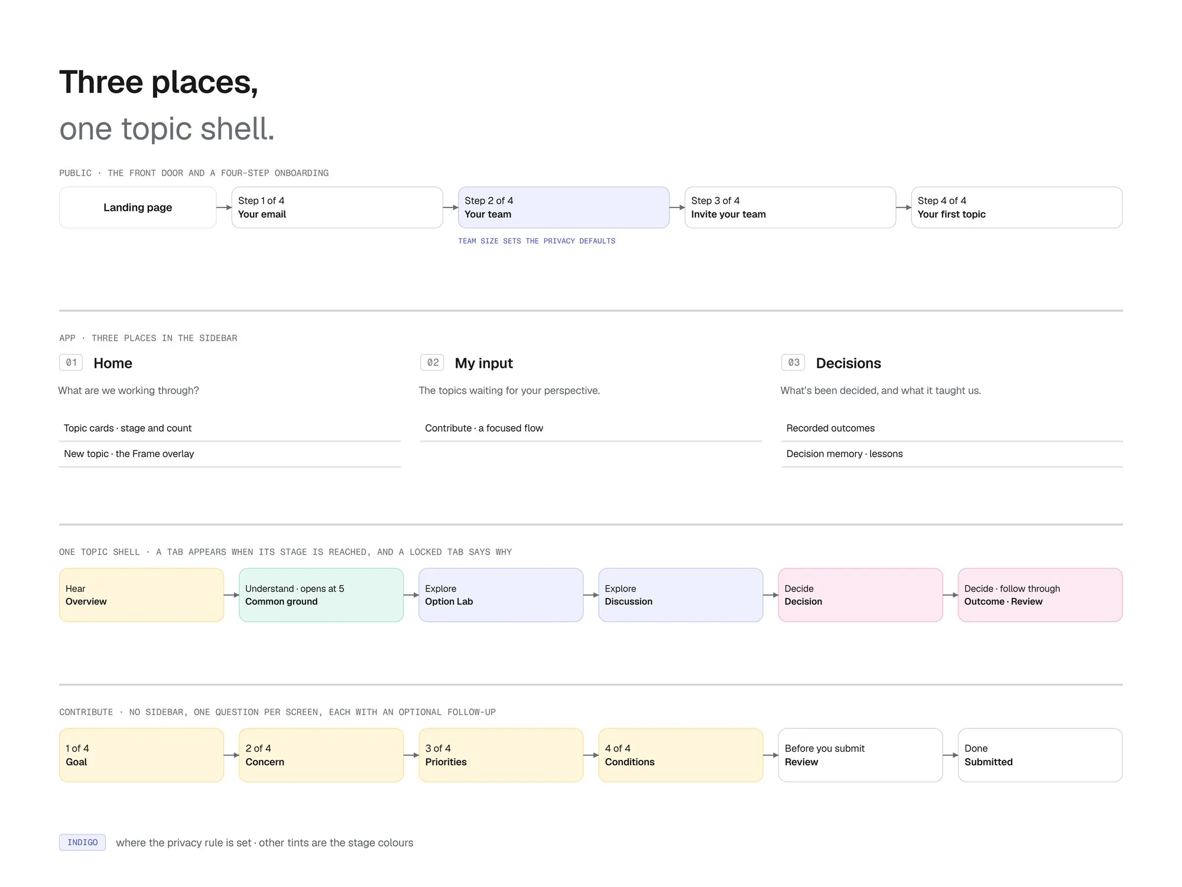This screenshot has width=1182, height=887.
Task: Select the 2 of 4 Concern step
Action: click(x=321, y=755)
